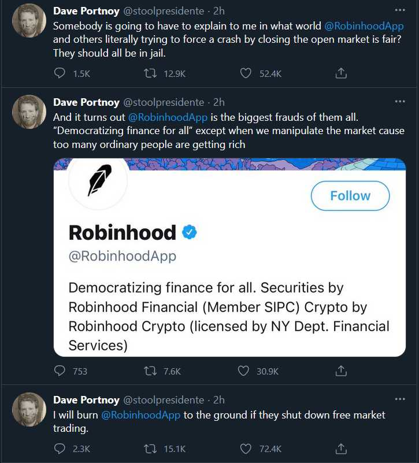Open more options menu on first tweet

pyautogui.click(x=400, y=10)
